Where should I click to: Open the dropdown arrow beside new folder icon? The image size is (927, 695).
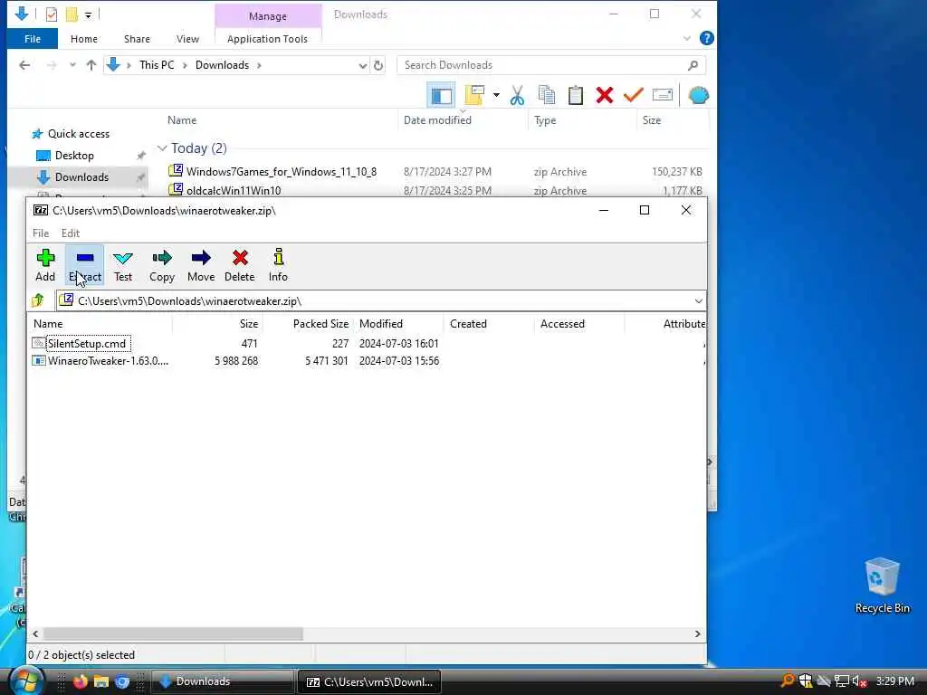[497, 95]
